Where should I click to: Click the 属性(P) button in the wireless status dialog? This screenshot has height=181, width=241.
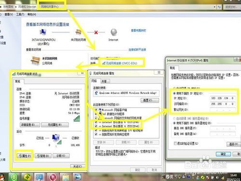tap(25, 156)
